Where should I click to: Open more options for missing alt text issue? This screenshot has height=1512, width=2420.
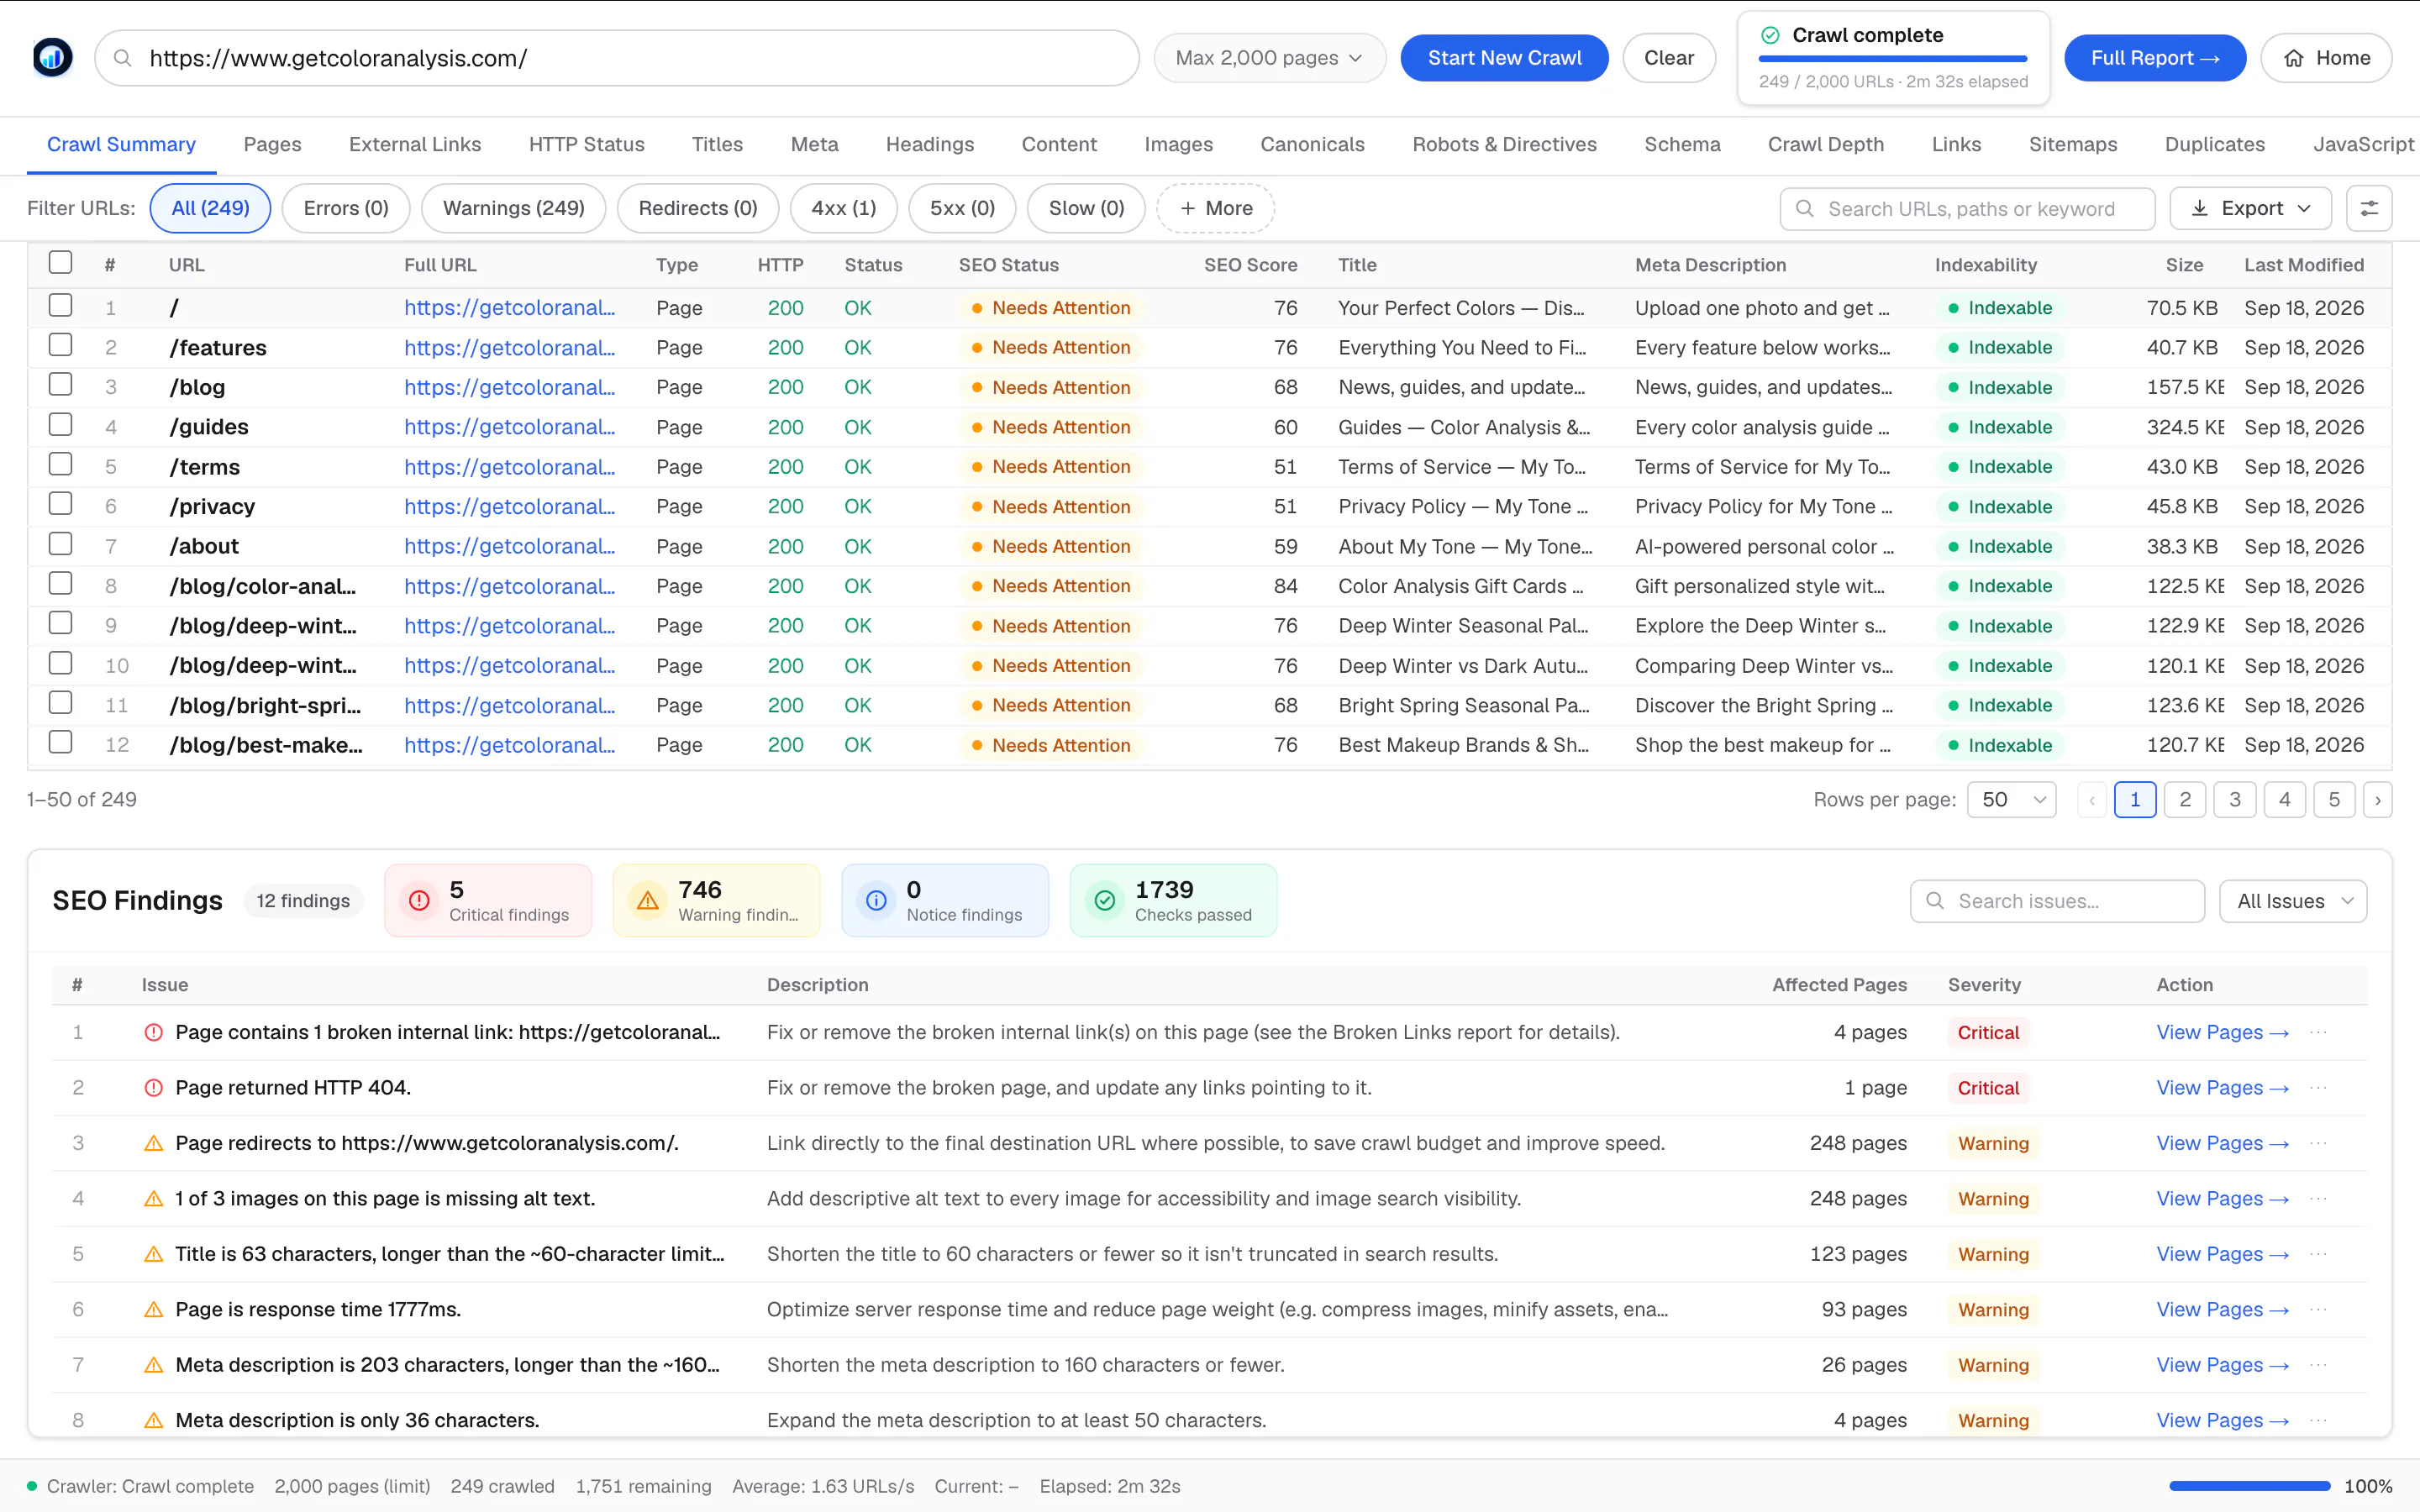(2318, 1198)
